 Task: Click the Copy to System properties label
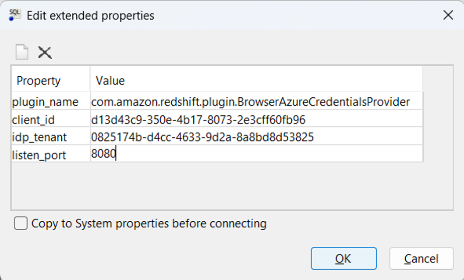point(149,223)
